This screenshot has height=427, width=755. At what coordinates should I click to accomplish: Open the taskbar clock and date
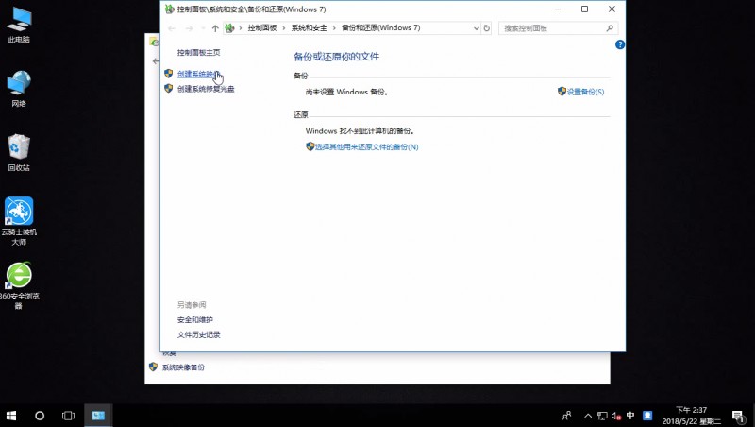[x=692, y=416]
